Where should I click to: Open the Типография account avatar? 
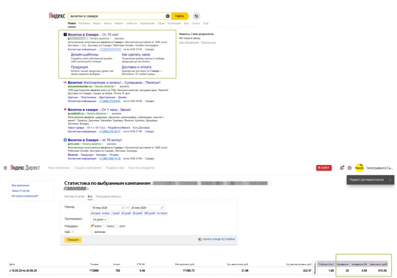click(359, 168)
